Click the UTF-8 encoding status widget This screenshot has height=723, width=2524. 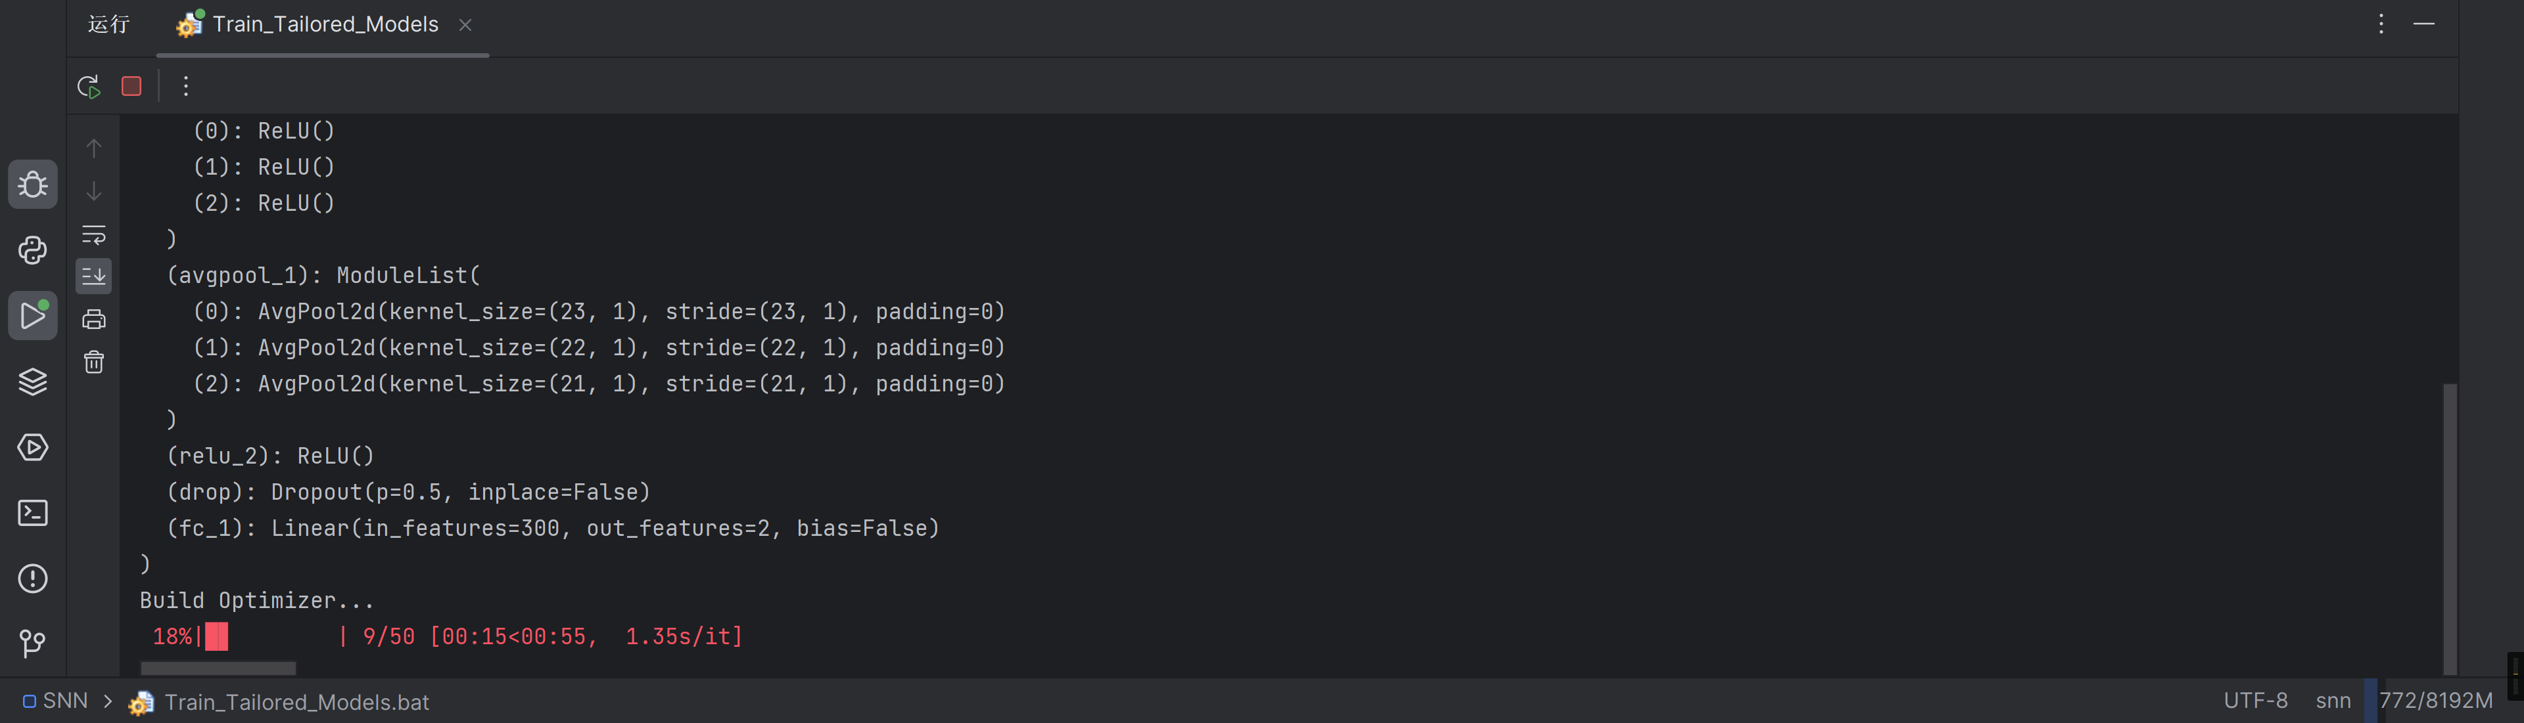click(2255, 701)
